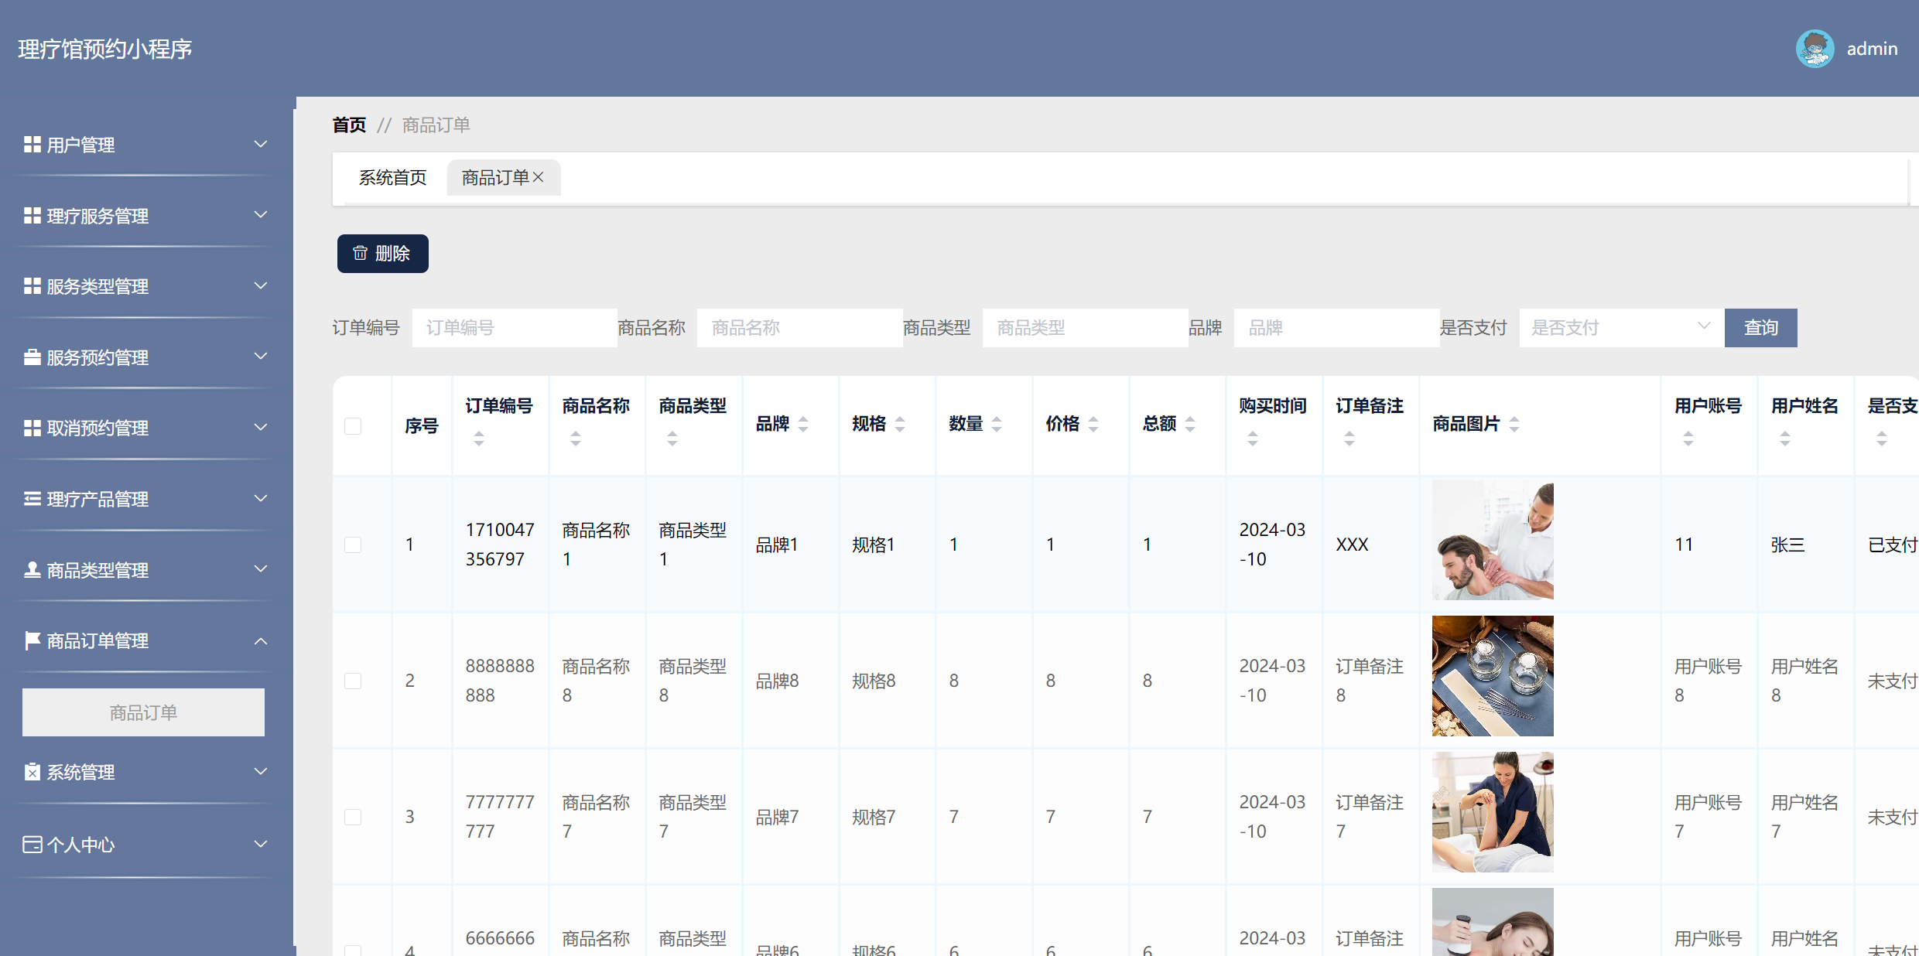Click the 用户管理 grid icon
This screenshot has height=956, width=1919.
pos(32,145)
